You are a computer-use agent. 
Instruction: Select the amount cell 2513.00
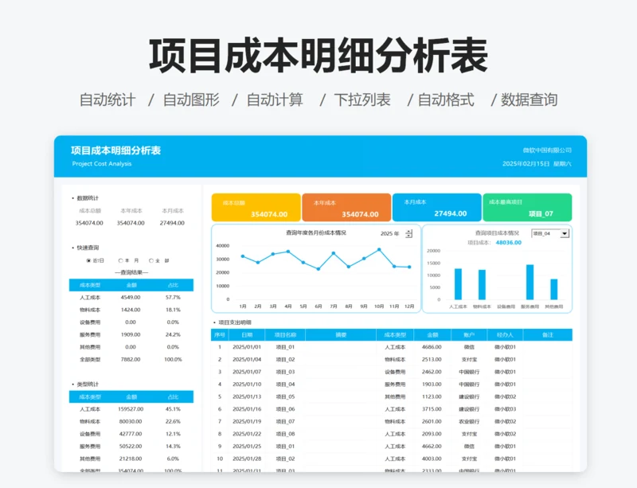point(432,359)
